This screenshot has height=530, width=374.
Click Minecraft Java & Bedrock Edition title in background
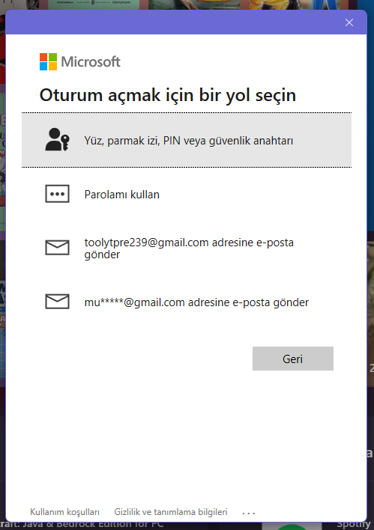(x=81, y=524)
